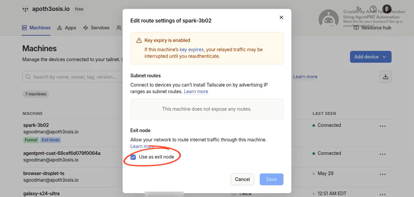
Task: Switch to the Apps tab
Action: [x=66, y=28]
